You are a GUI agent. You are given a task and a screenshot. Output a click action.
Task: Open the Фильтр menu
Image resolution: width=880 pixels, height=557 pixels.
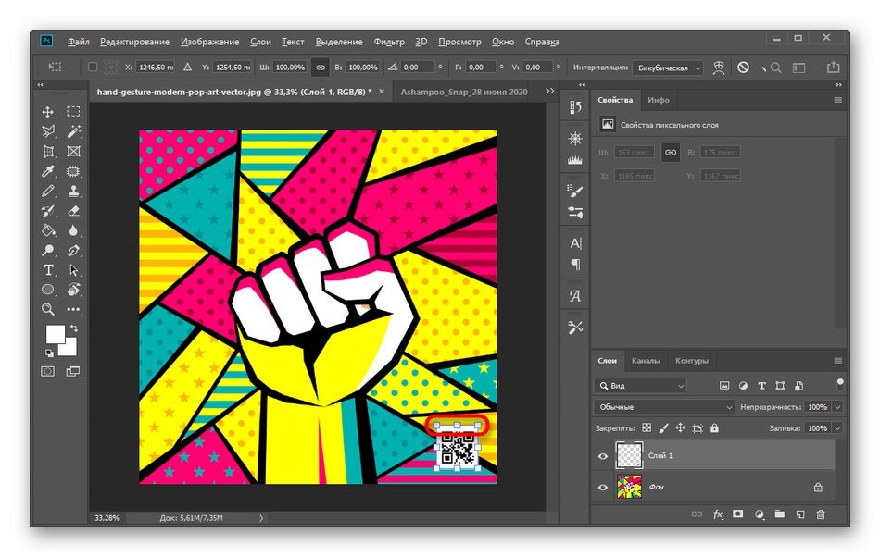click(x=390, y=42)
